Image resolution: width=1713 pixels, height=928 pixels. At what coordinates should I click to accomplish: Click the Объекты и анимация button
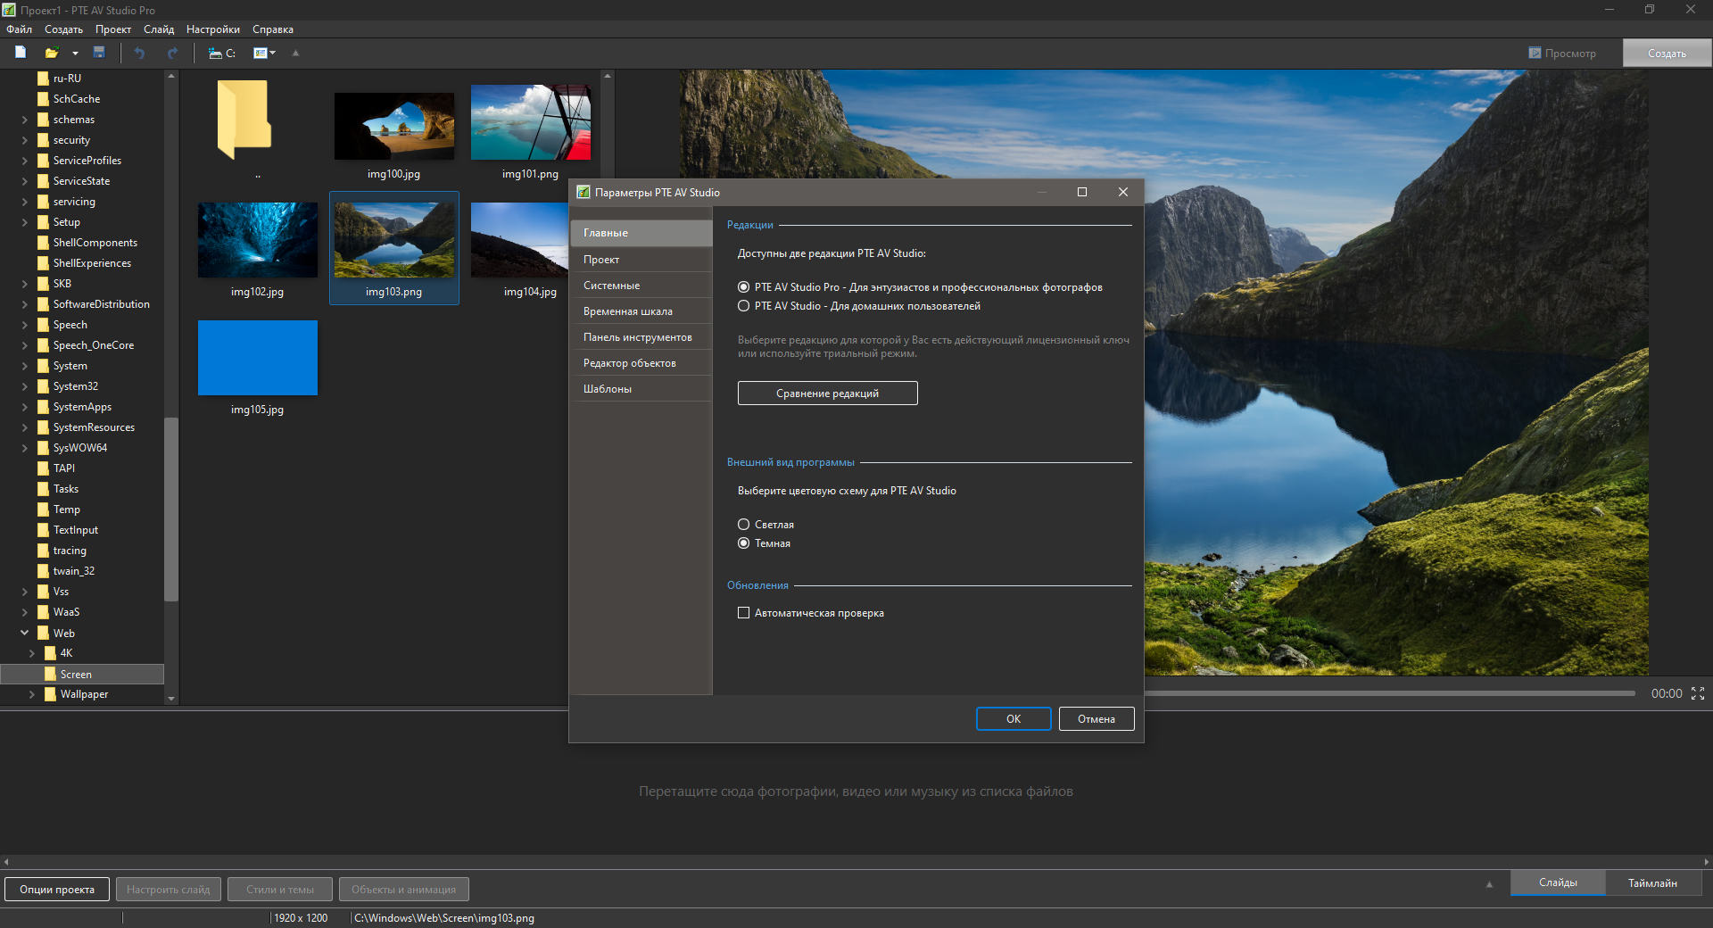coord(403,890)
